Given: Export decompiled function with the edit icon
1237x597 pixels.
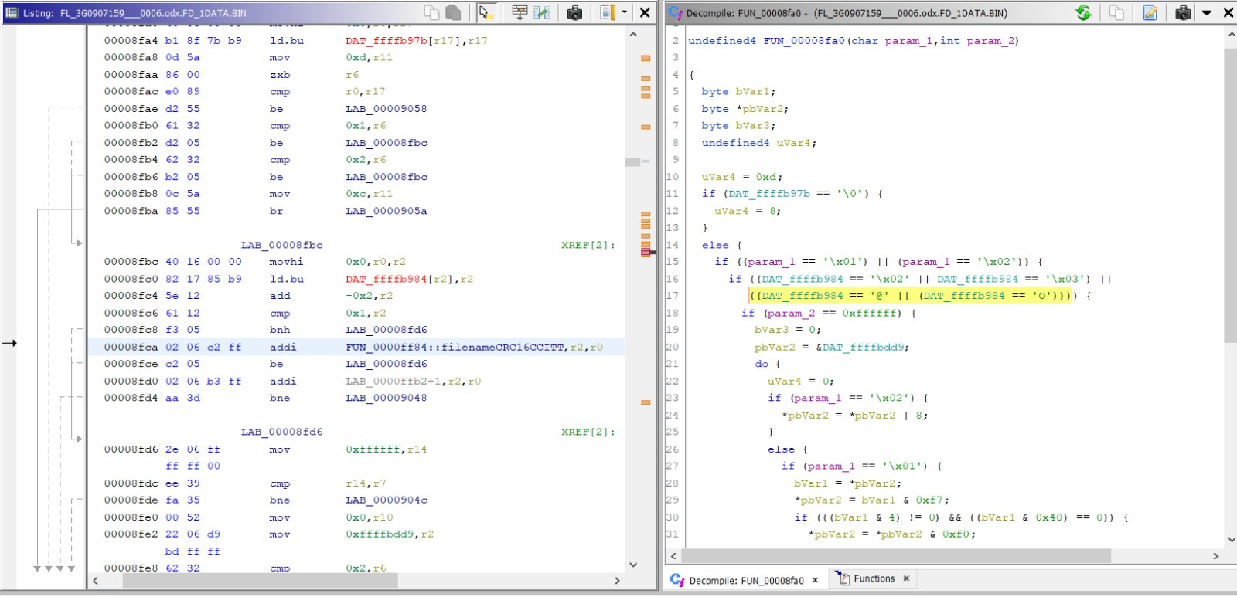Looking at the screenshot, I should pos(1150,12).
